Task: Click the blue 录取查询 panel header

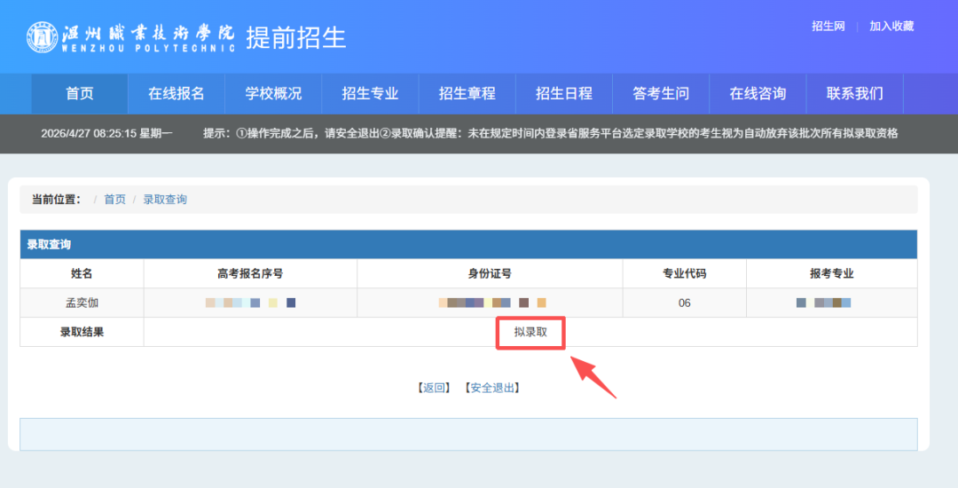Action: click(468, 244)
